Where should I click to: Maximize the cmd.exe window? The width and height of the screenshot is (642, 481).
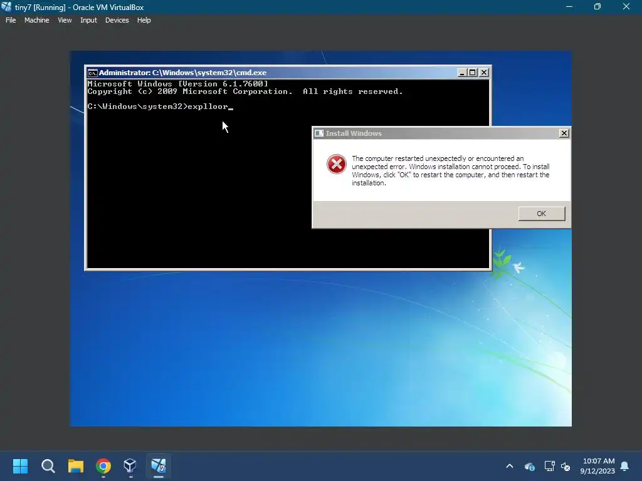click(x=473, y=73)
